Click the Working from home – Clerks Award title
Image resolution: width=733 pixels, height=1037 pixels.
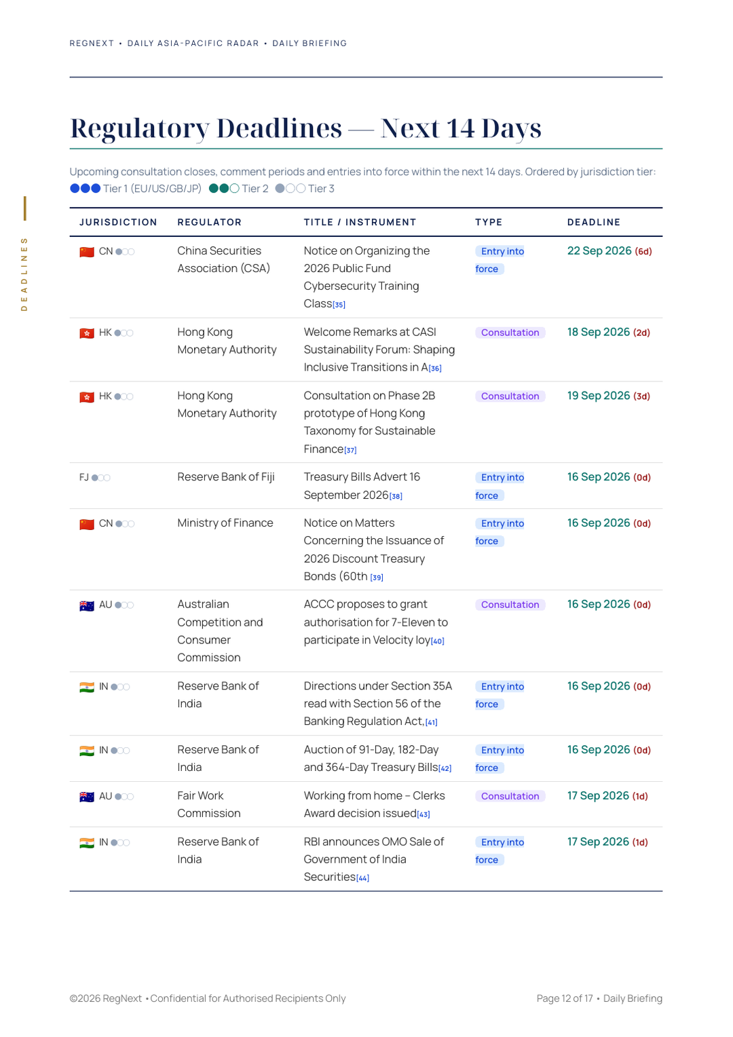tap(375, 805)
